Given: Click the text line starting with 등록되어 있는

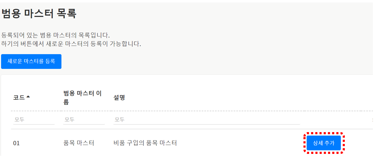Looking at the screenshot, I should tap(56, 35).
